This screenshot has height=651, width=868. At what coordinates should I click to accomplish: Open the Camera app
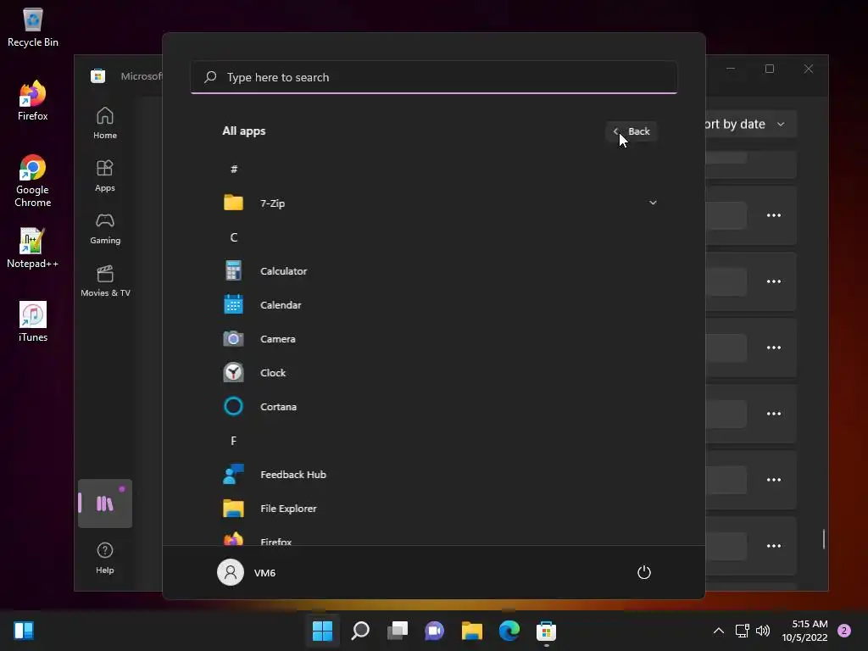click(x=440, y=339)
